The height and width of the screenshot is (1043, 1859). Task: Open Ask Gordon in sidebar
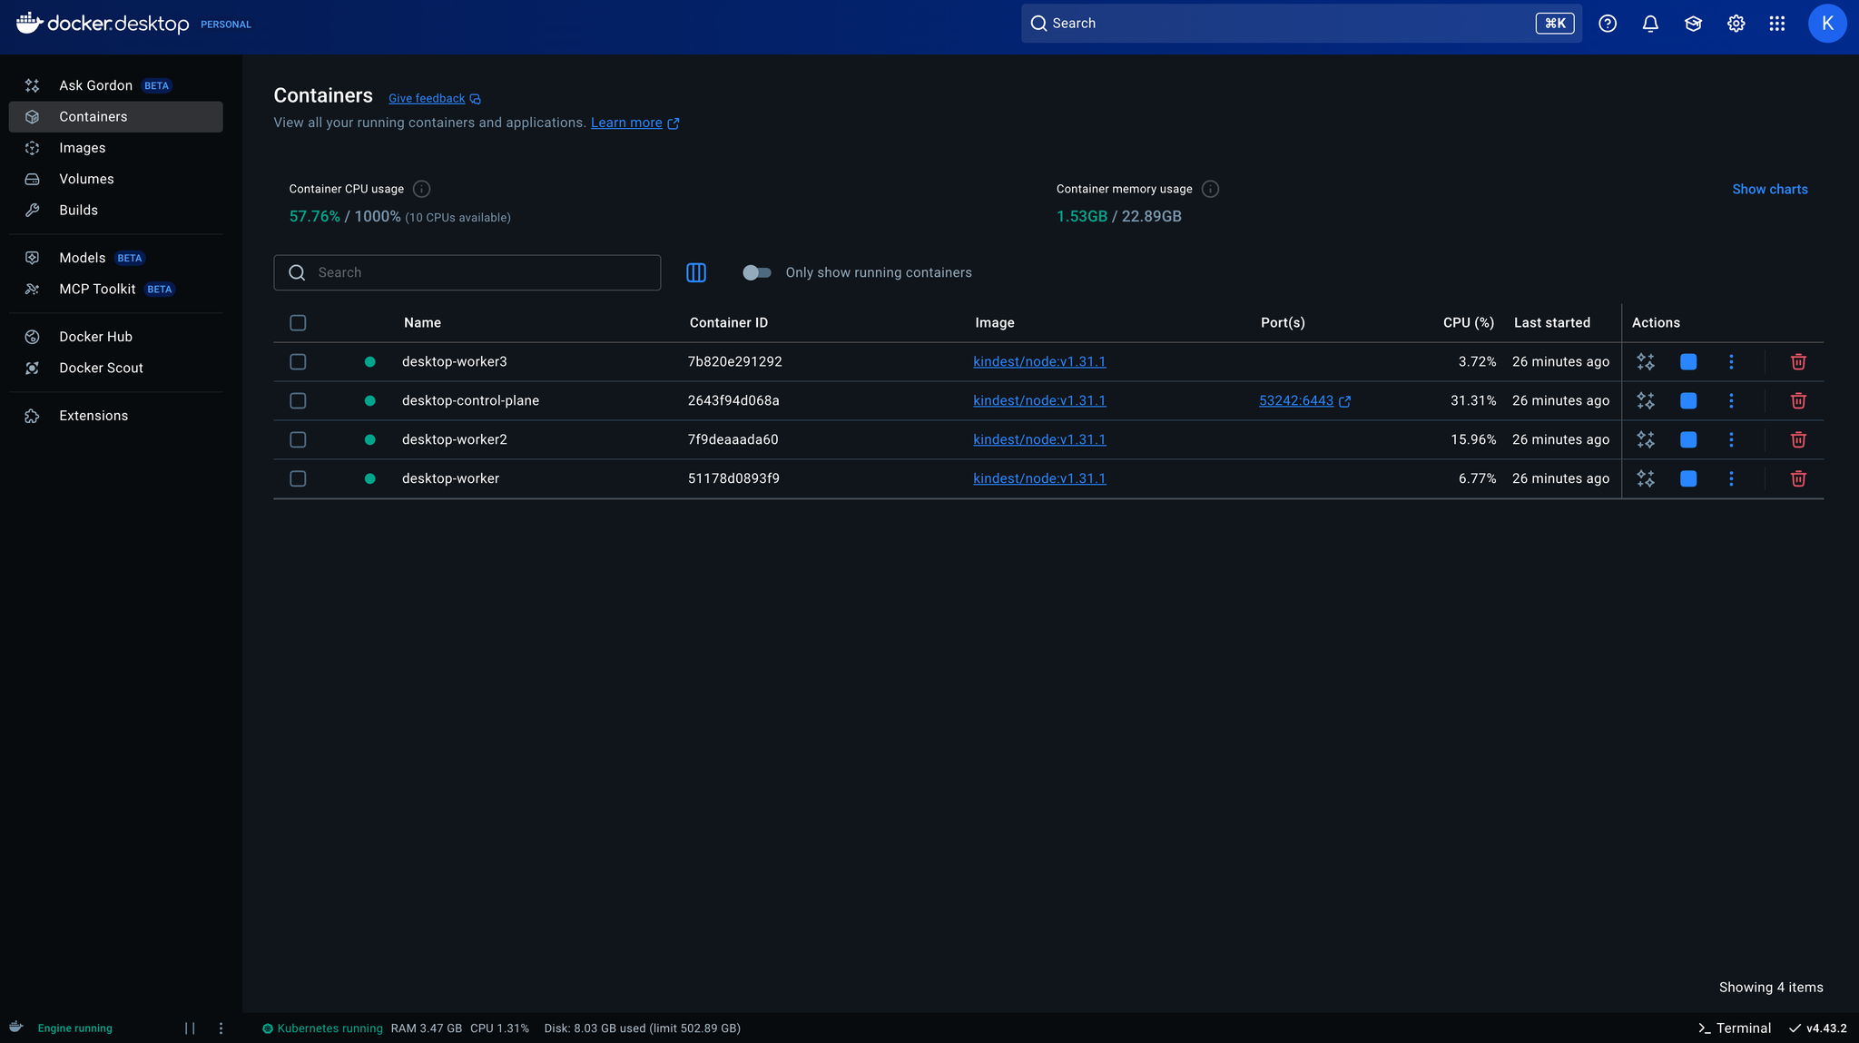[115, 85]
